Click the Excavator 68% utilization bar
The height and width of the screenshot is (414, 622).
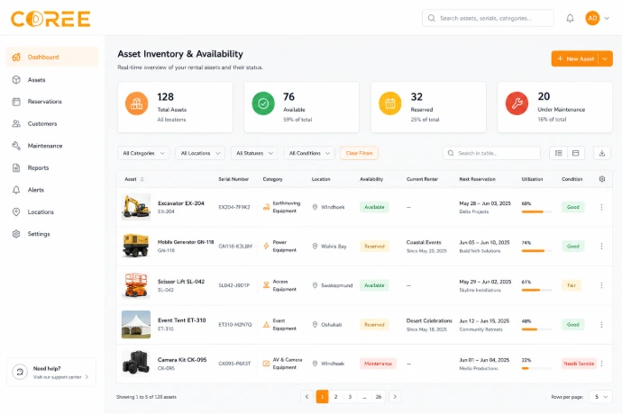[x=536, y=212]
